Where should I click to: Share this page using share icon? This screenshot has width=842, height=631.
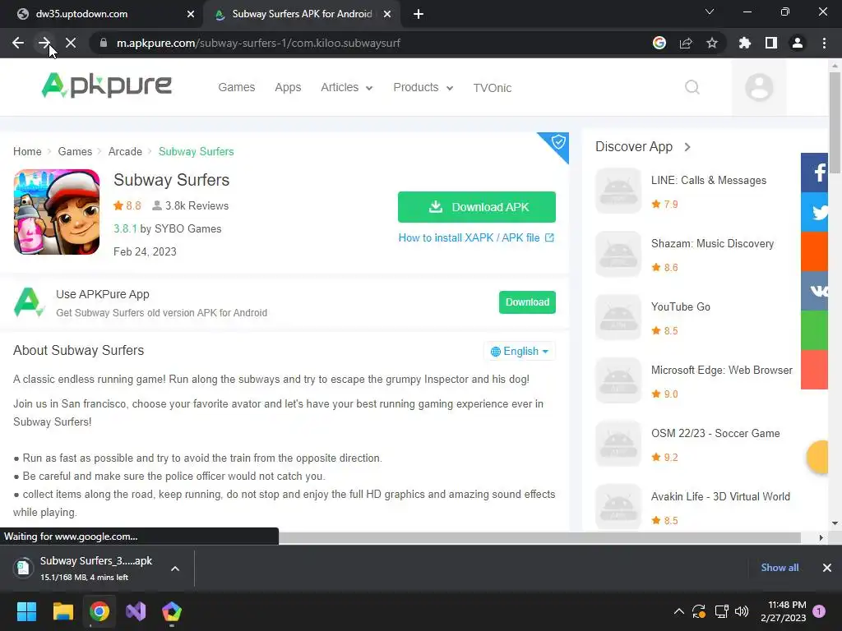pyautogui.click(x=686, y=43)
